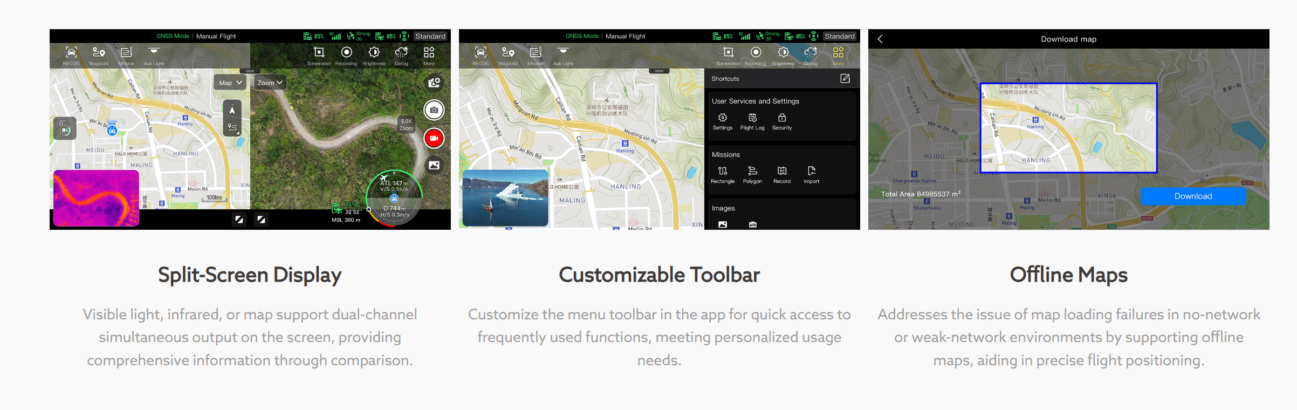Click the Rectangle mission icon

click(722, 174)
